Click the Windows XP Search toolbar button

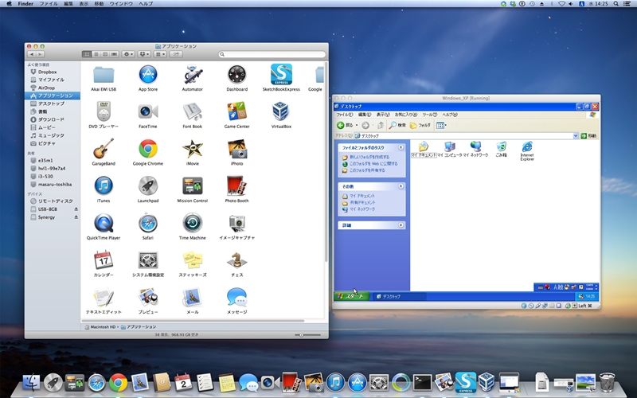397,125
